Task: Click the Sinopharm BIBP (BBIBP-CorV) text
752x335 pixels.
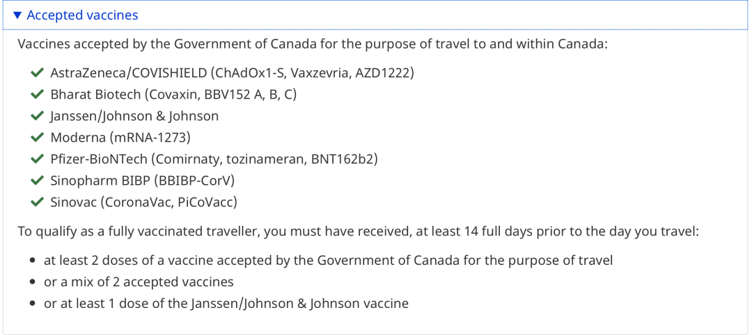Action: [x=142, y=181]
